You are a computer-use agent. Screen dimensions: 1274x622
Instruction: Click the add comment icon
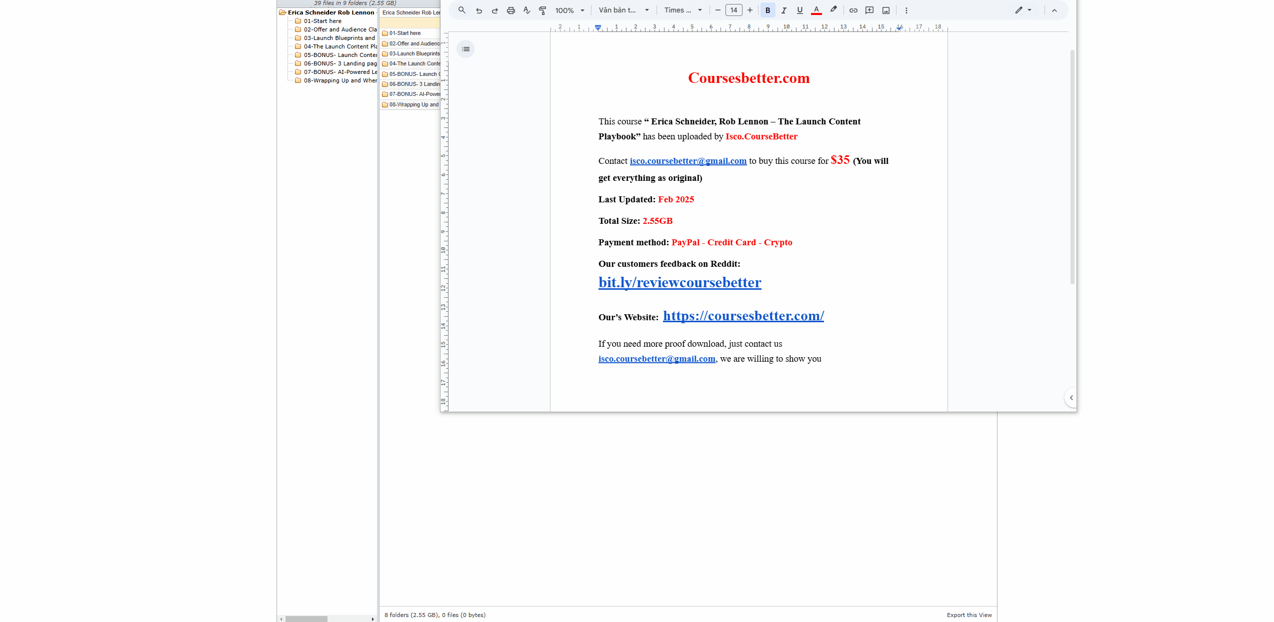(869, 10)
